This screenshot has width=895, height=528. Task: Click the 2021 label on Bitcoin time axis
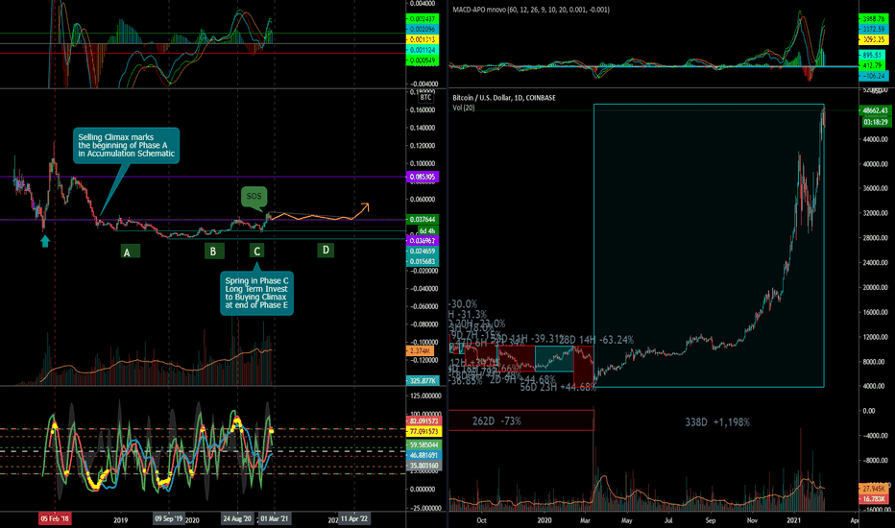click(794, 520)
